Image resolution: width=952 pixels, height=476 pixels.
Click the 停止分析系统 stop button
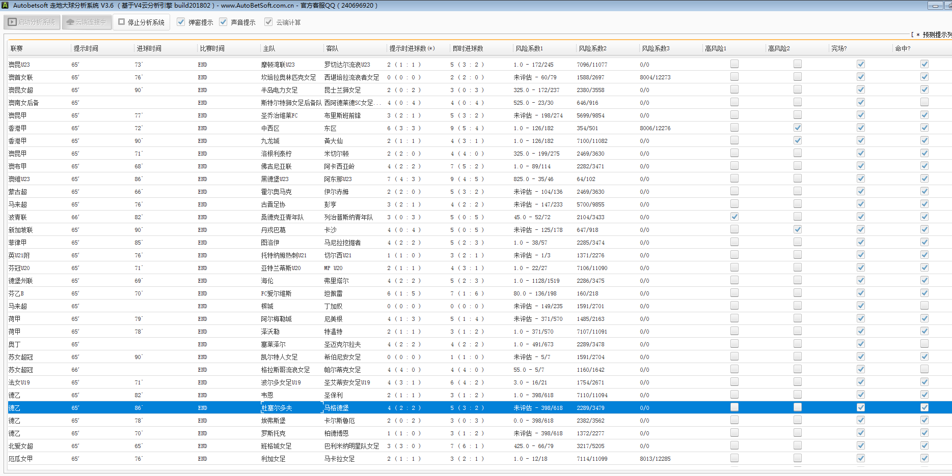coord(142,22)
